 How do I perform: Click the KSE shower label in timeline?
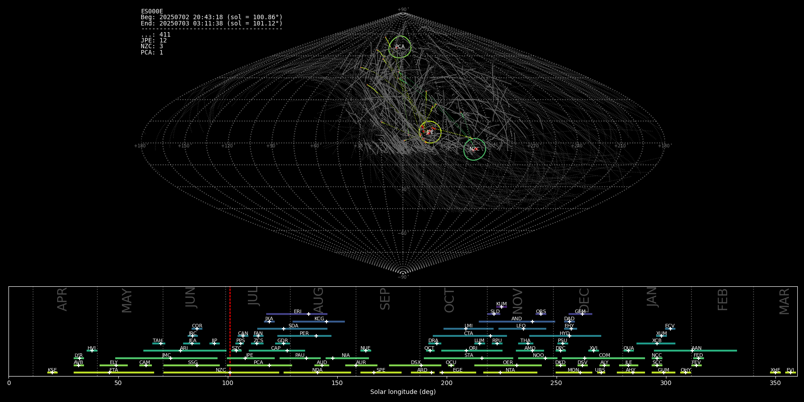[52, 370]
